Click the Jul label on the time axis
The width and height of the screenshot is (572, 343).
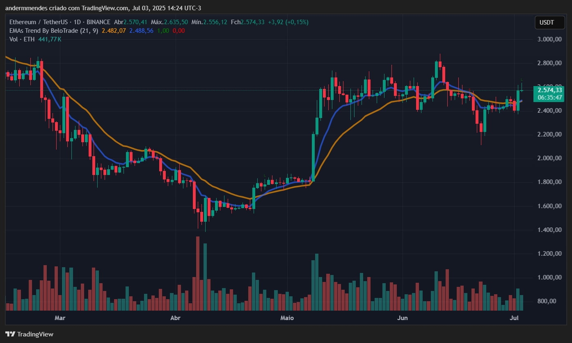tap(513, 318)
